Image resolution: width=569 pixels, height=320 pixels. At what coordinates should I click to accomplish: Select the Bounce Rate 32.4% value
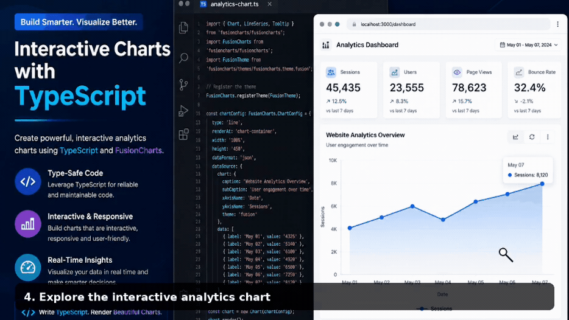[x=529, y=88]
